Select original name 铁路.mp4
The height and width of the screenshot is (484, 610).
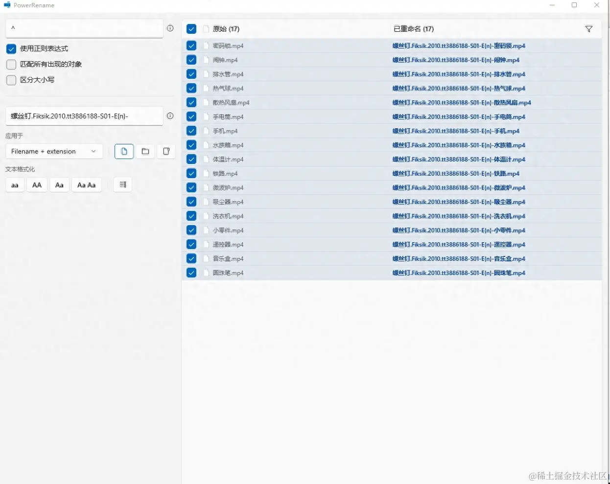pyautogui.click(x=225, y=173)
